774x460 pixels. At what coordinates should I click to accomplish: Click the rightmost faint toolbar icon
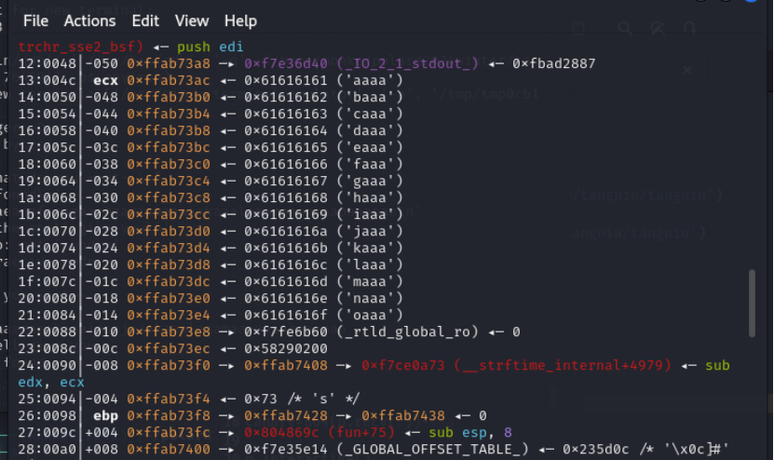[690, 29]
